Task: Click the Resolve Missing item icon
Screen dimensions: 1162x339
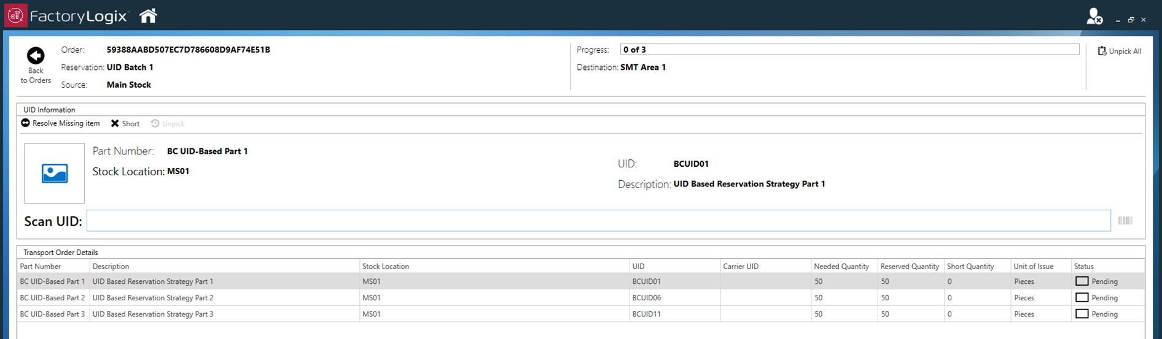Action: pyautogui.click(x=25, y=123)
